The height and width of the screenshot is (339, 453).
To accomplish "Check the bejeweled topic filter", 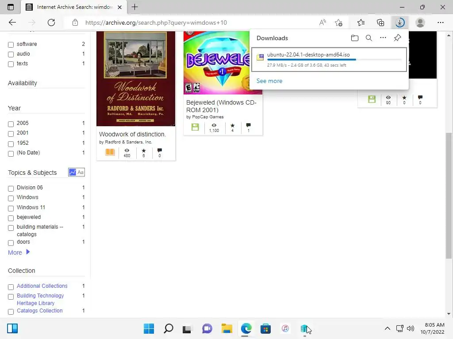I will 11,218.
